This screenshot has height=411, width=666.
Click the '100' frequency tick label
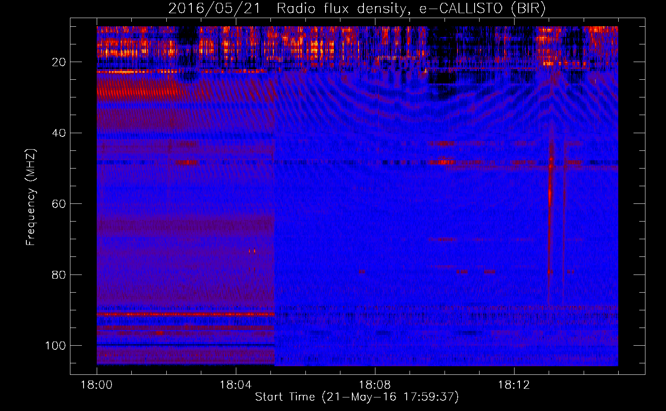point(56,346)
